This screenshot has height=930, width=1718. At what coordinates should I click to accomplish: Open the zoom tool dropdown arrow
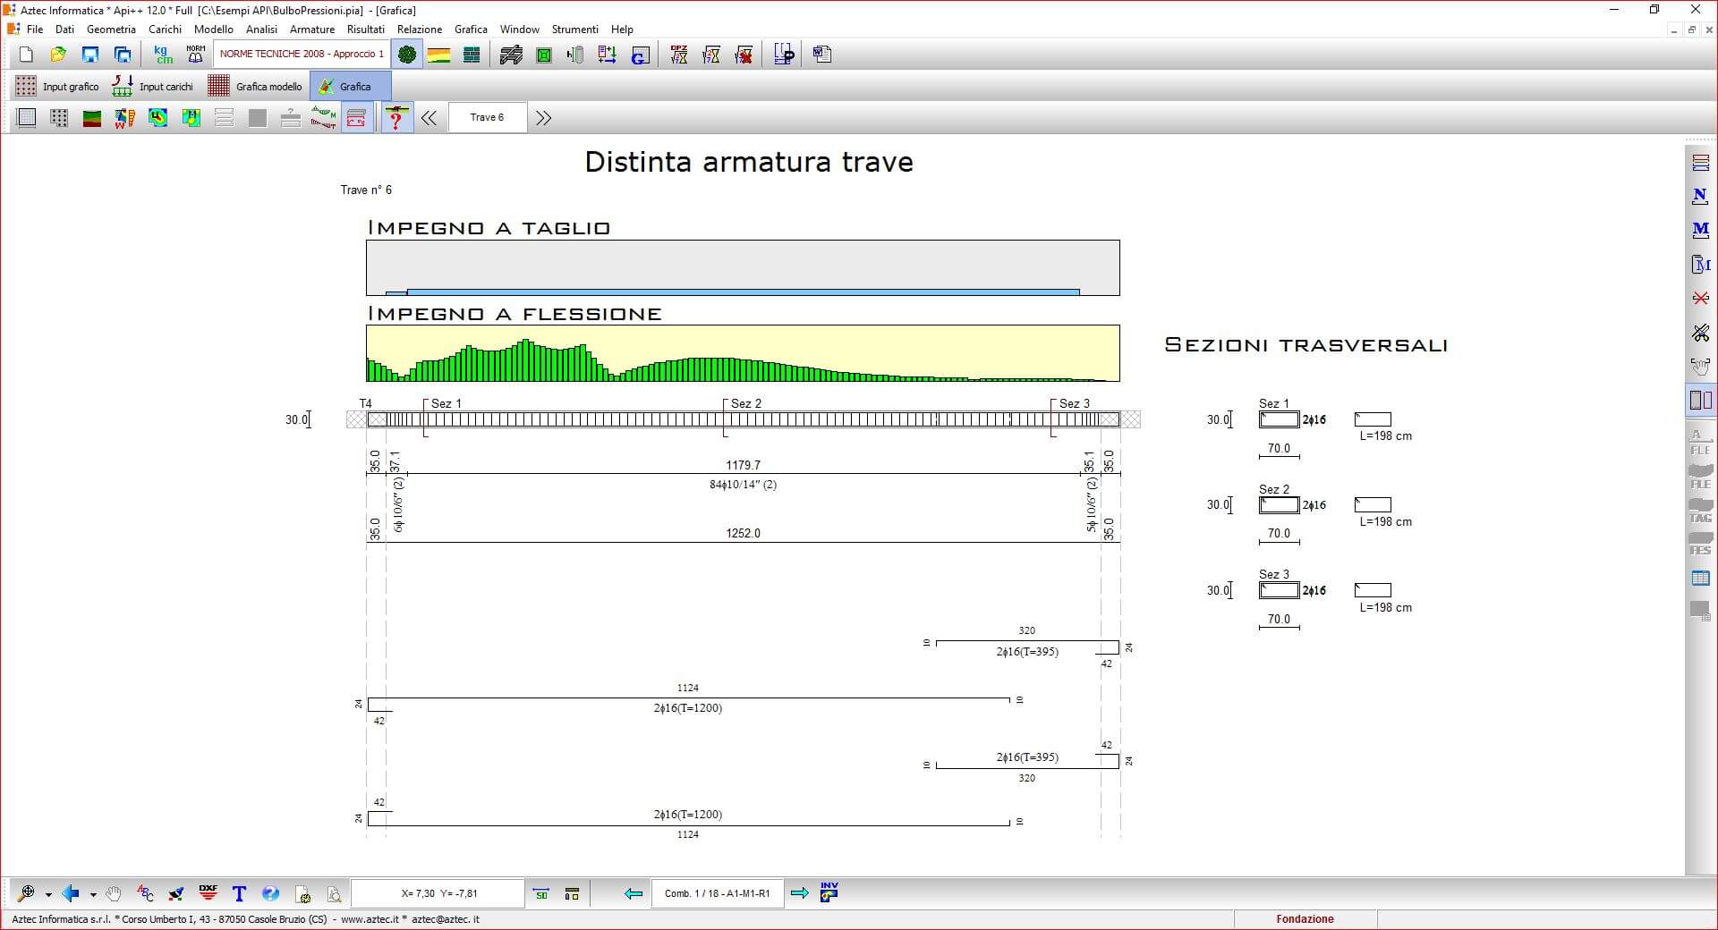(x=48, y=893)
